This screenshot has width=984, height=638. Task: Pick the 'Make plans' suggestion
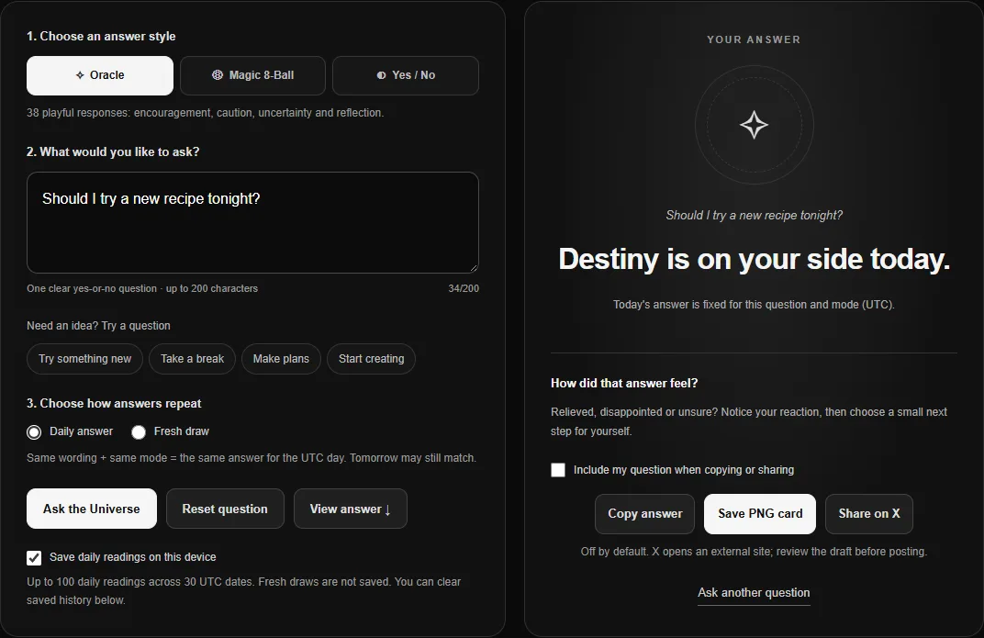pyautogui.click(x=281, y=359)
